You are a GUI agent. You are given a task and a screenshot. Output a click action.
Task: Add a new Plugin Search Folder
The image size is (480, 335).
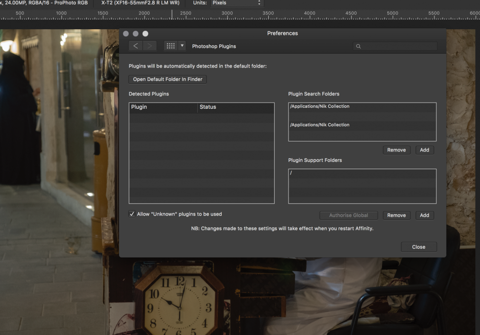[424, 150]
